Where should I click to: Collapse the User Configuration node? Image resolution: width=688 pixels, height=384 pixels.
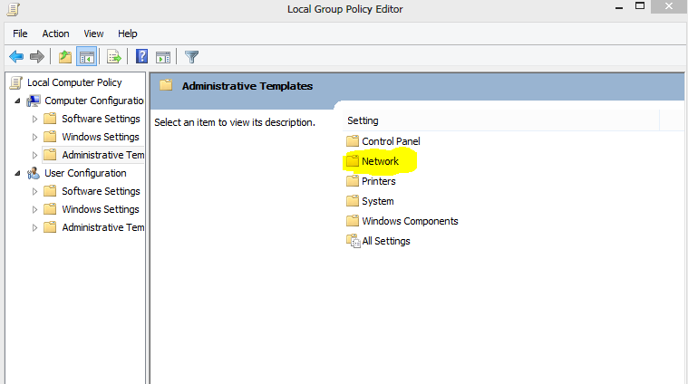click(17, 173)
